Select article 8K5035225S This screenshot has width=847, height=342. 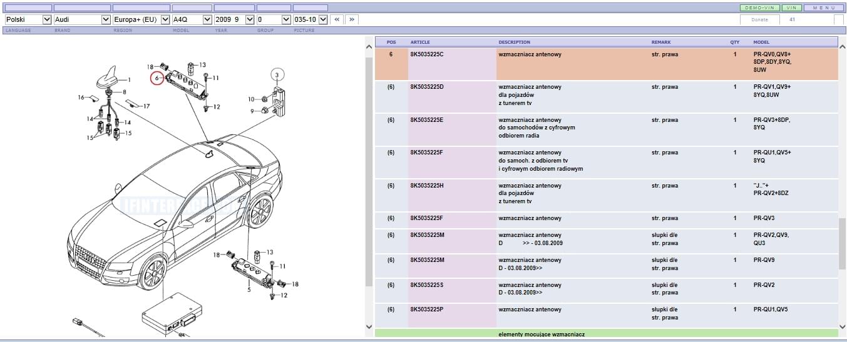(426, 285)
